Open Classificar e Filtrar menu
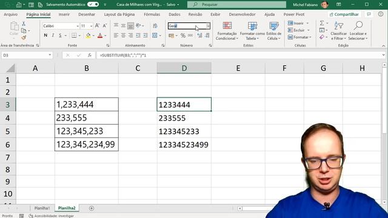Image resolution: width=388 pixels, height=218 pixels. pyautogui.click(x=338, y=31)
